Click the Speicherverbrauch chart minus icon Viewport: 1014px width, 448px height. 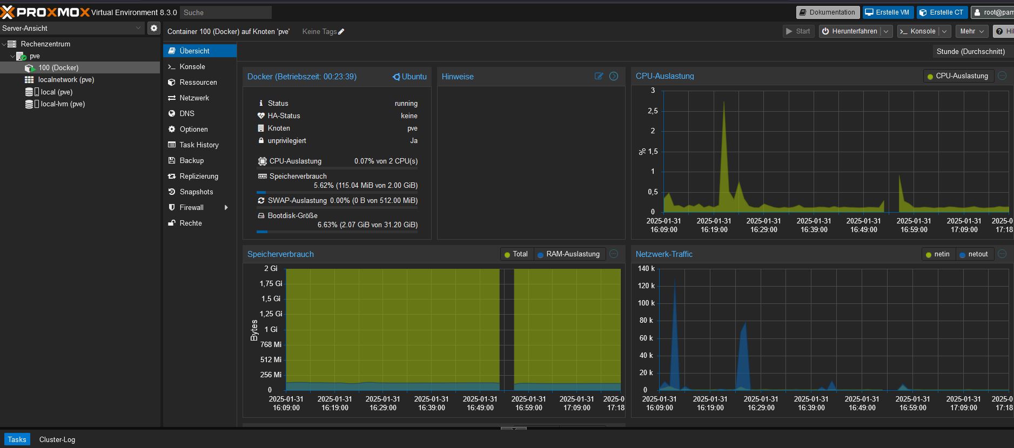pyautogui.click(x=614, y=254)
